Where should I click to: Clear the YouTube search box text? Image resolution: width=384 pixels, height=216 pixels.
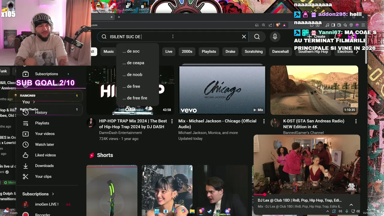coord(244,37)
